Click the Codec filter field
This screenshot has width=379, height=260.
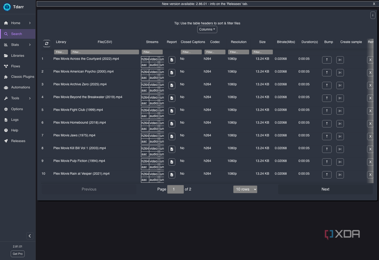click(x=215, y=52)
